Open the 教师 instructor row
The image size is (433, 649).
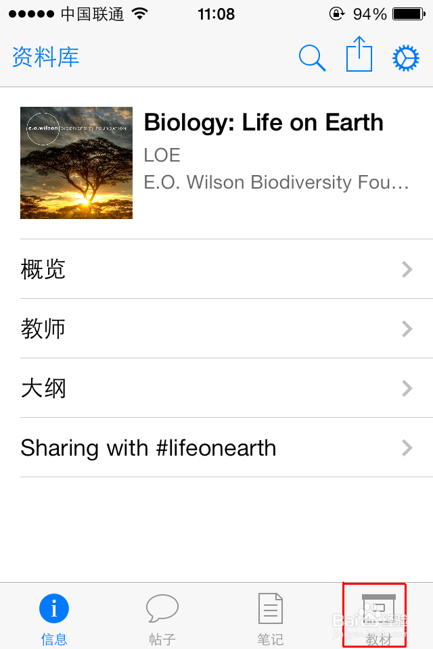click(x=203, y=329)
